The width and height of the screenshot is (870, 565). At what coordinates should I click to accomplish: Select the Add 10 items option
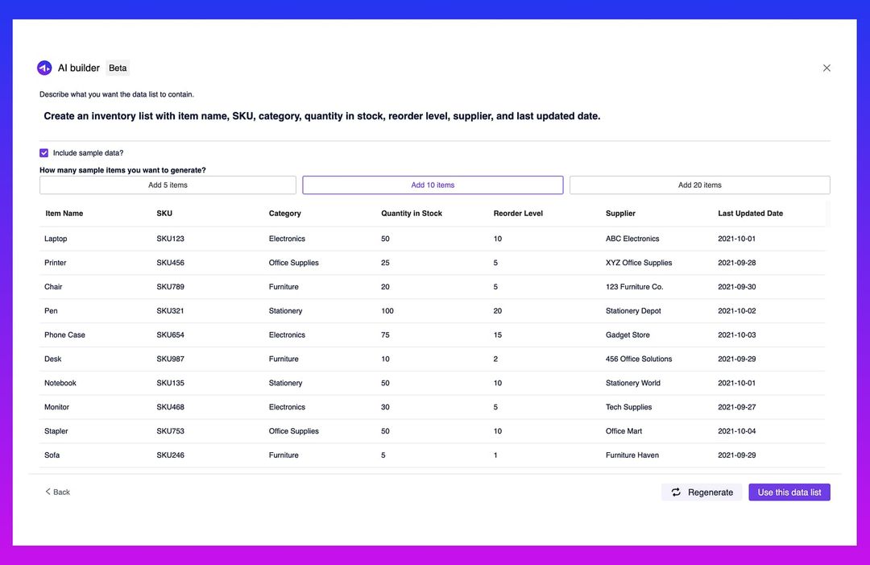[433, 184]
